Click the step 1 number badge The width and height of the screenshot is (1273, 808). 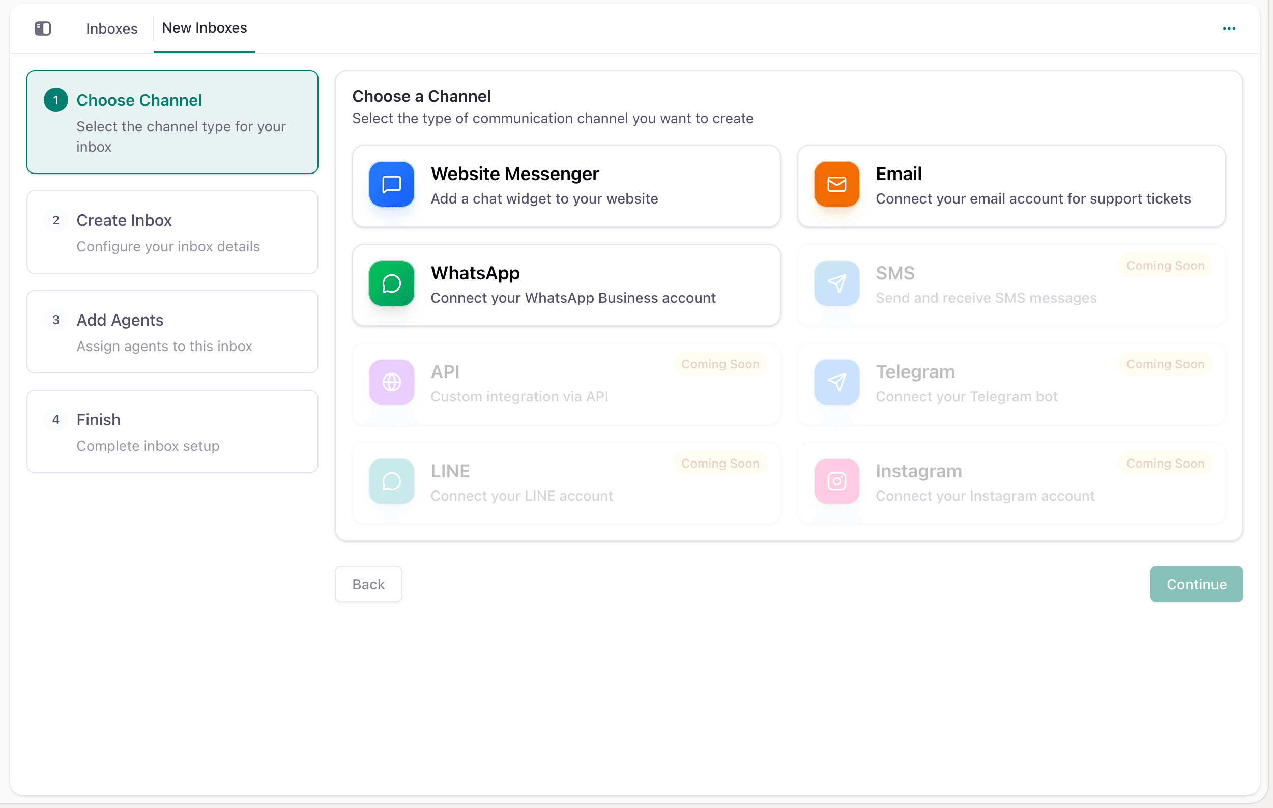point(56,100)
